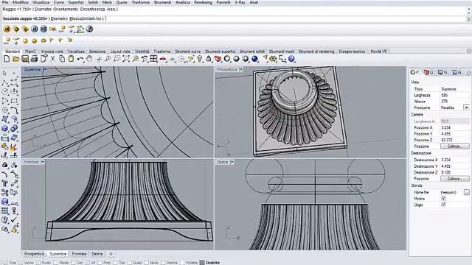Click the Nome file browse button
This screenshot has width=472, height=265.
467,192
